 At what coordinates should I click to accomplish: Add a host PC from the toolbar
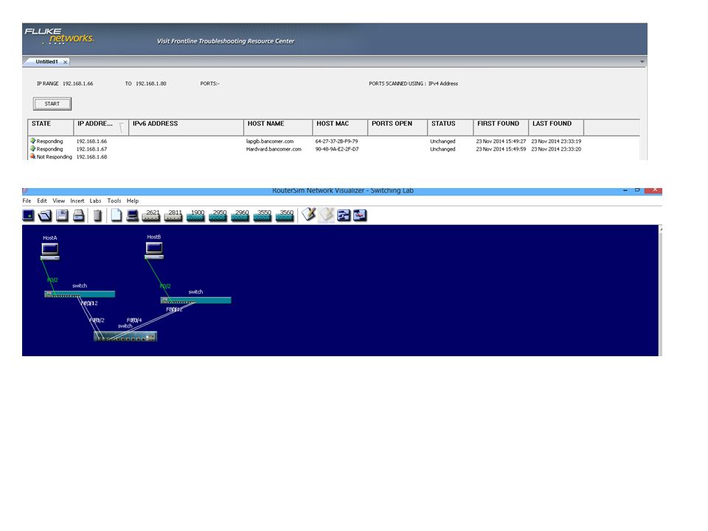[x=132, y=215]
